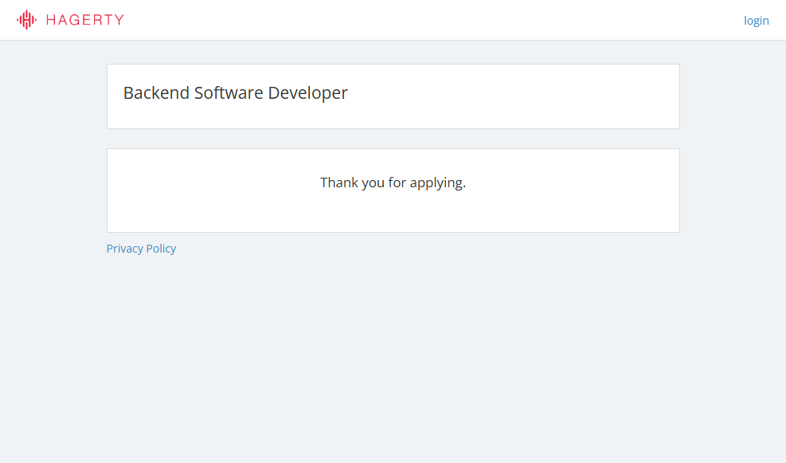Click the 'Thank you for applying.' message
The image size is (786, 463).
tap(393, 182)
